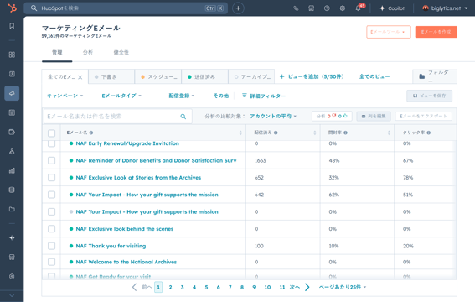
Task: Select the アーカイブ view tab
Action: [x=251, y=76]
